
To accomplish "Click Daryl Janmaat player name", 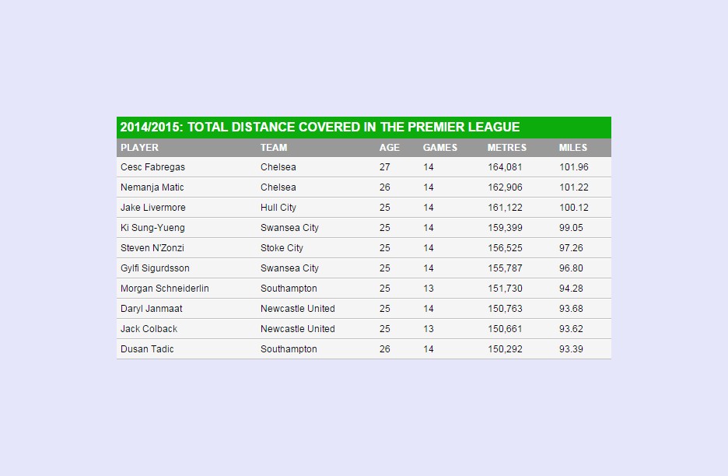I will coord(152,309).
